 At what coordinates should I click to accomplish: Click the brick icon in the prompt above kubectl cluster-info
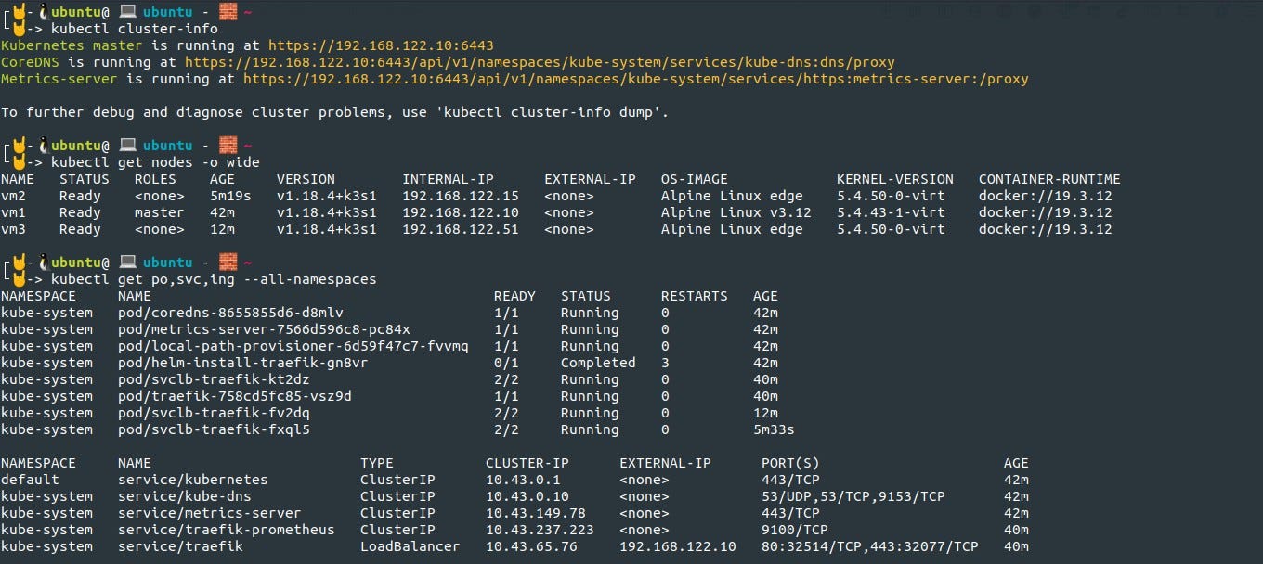click(228, 12)
